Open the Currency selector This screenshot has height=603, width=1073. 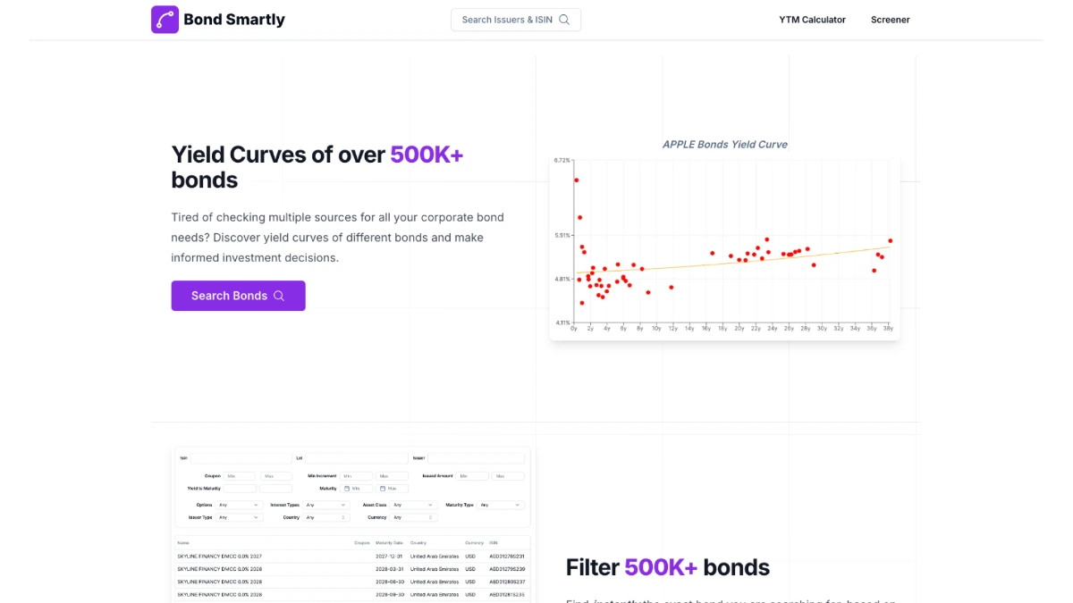point(413,517)
